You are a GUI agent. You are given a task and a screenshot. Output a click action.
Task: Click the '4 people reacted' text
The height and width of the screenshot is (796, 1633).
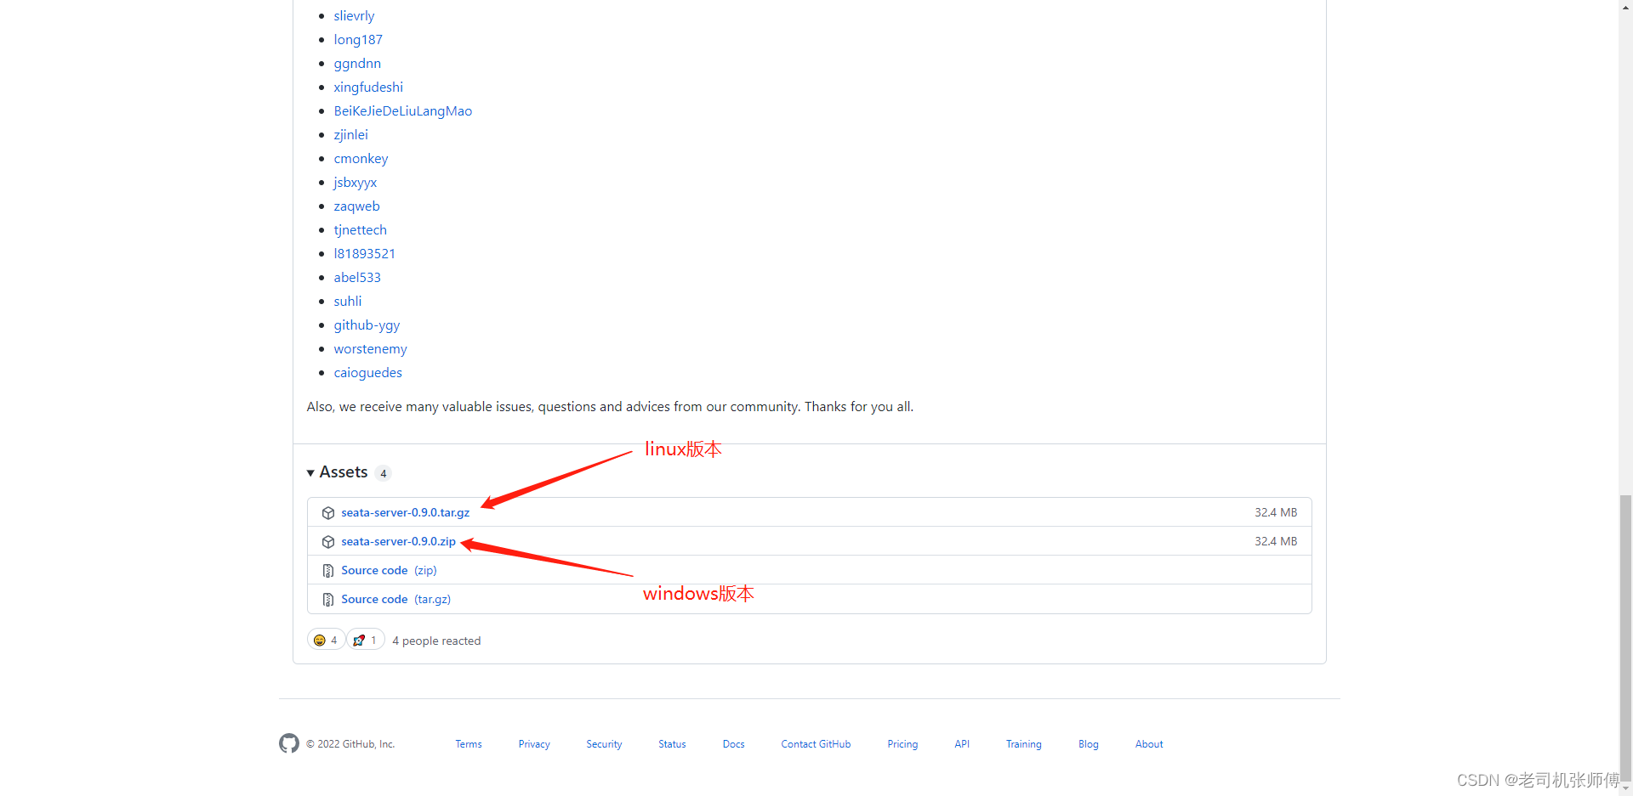click(x=436, y=641)
